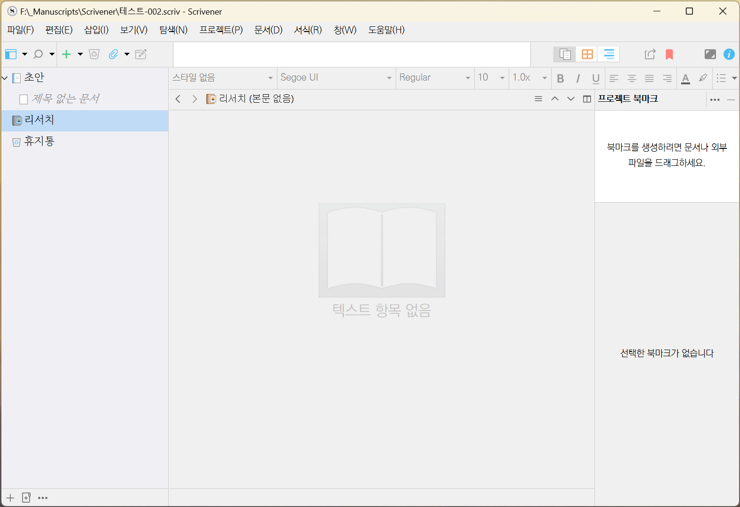Viewport: 740px width, 507px height.
Task: Align text right
Action: click(667, 78)
